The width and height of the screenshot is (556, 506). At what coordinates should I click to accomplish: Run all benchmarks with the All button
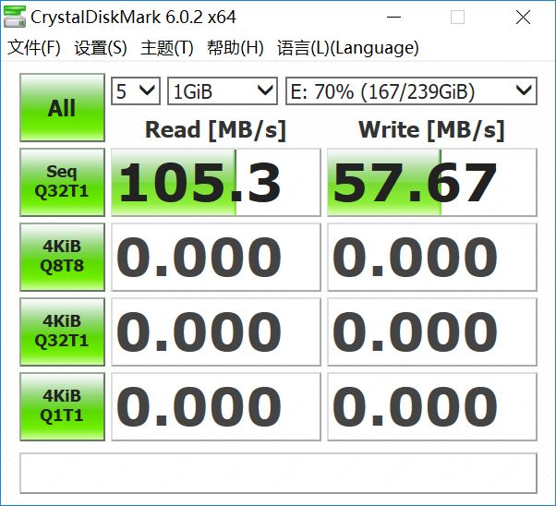(x=63, y=108)
